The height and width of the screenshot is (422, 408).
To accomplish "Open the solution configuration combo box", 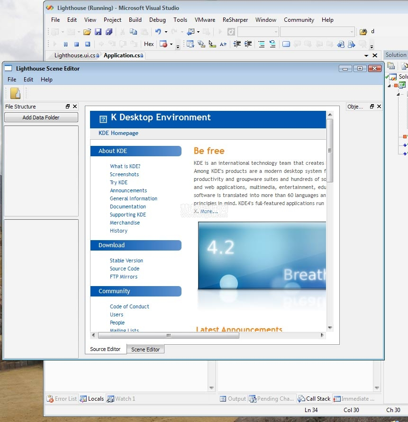I will [x=258, y=32].
